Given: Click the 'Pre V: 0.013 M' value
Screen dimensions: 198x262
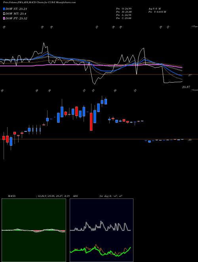Looking at the screenshot, I should click(157, 12).
